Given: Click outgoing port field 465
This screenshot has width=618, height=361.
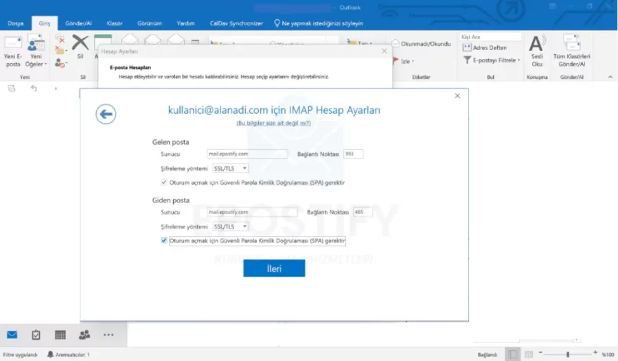Looking at the screenshot, I should coord(363,212).
